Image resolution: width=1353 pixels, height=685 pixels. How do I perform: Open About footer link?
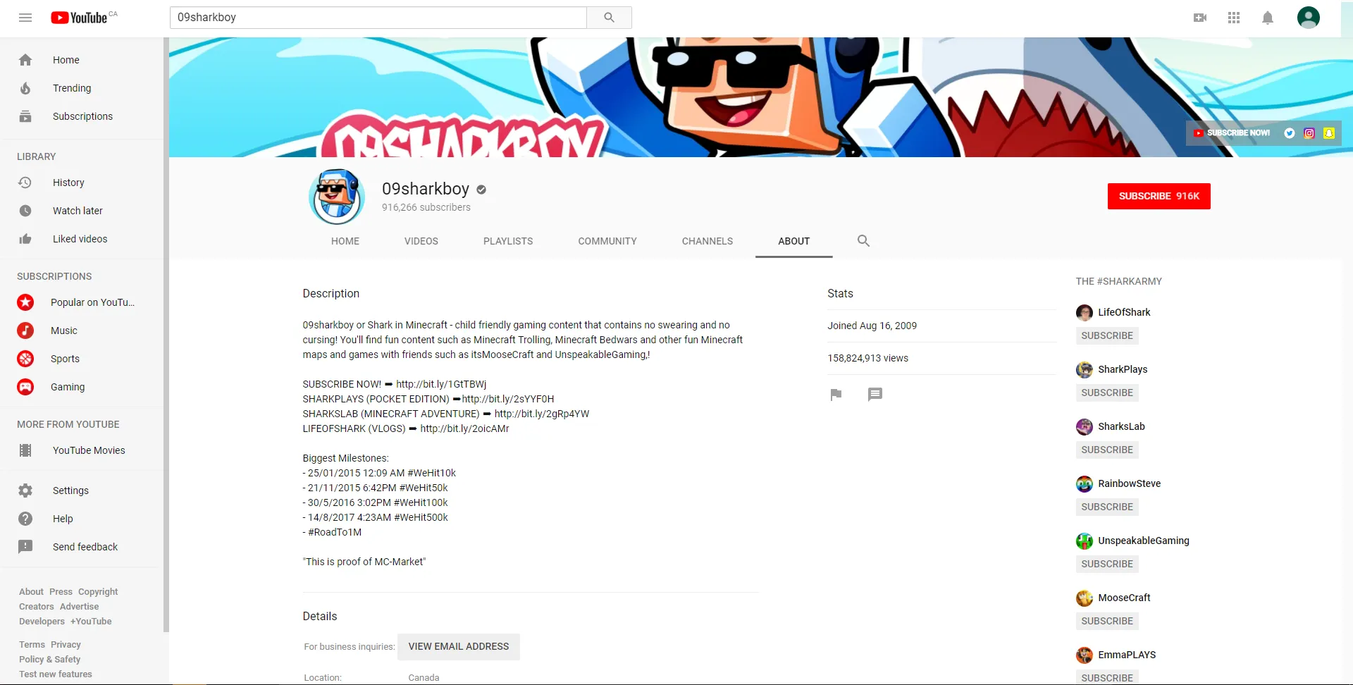tap(31, 592)
